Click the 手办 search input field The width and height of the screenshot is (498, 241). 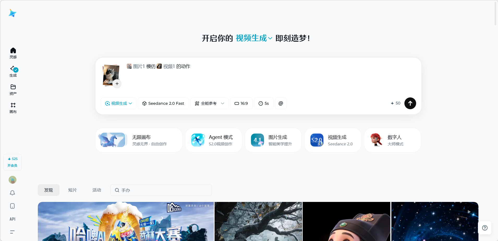pyautogui.click(x=164, y=190)
